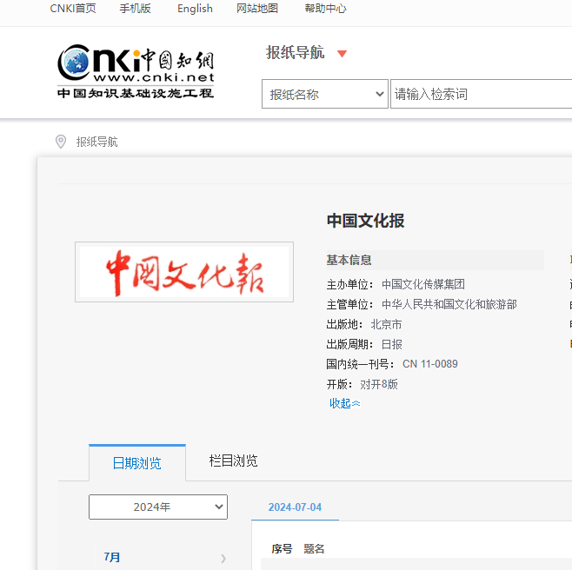Click the CN 11-0089 serial number
The width and height of the screenshot is (572, 570).
[430, 364]
